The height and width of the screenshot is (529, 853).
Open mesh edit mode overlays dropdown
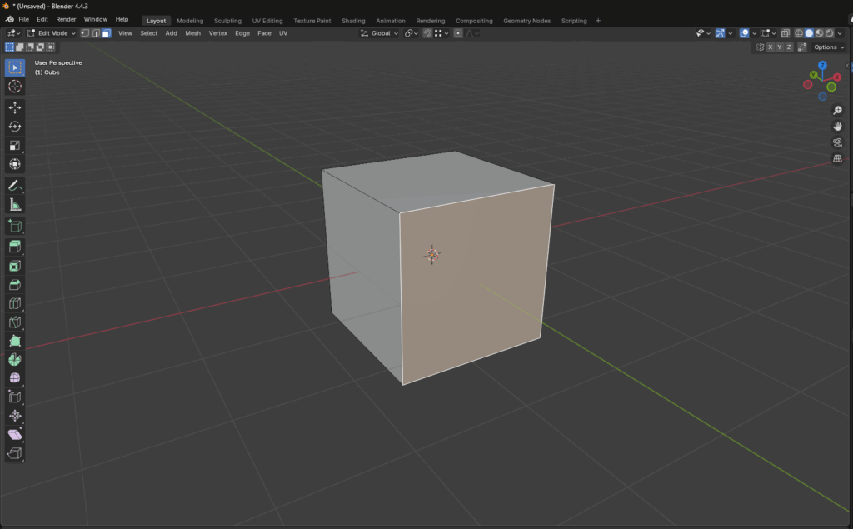(x=769, y=33)
